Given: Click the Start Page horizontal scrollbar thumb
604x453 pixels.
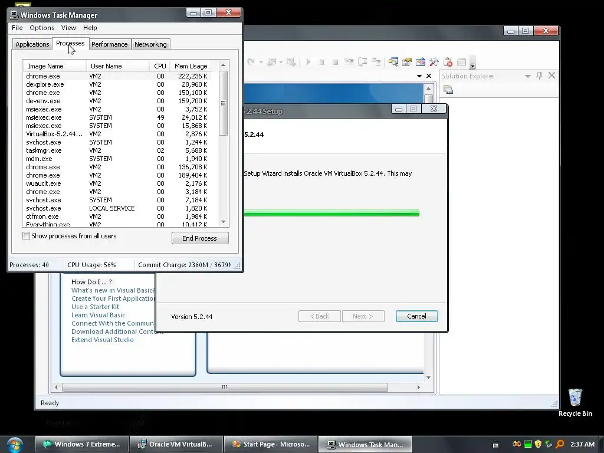Looking at the screenshot, I should [x=225, y=387].
